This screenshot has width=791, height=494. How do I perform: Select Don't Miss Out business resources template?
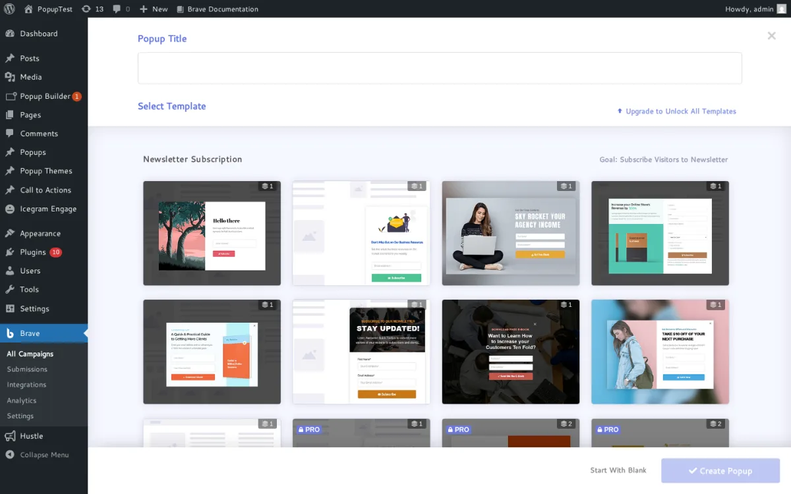[361, 233]
